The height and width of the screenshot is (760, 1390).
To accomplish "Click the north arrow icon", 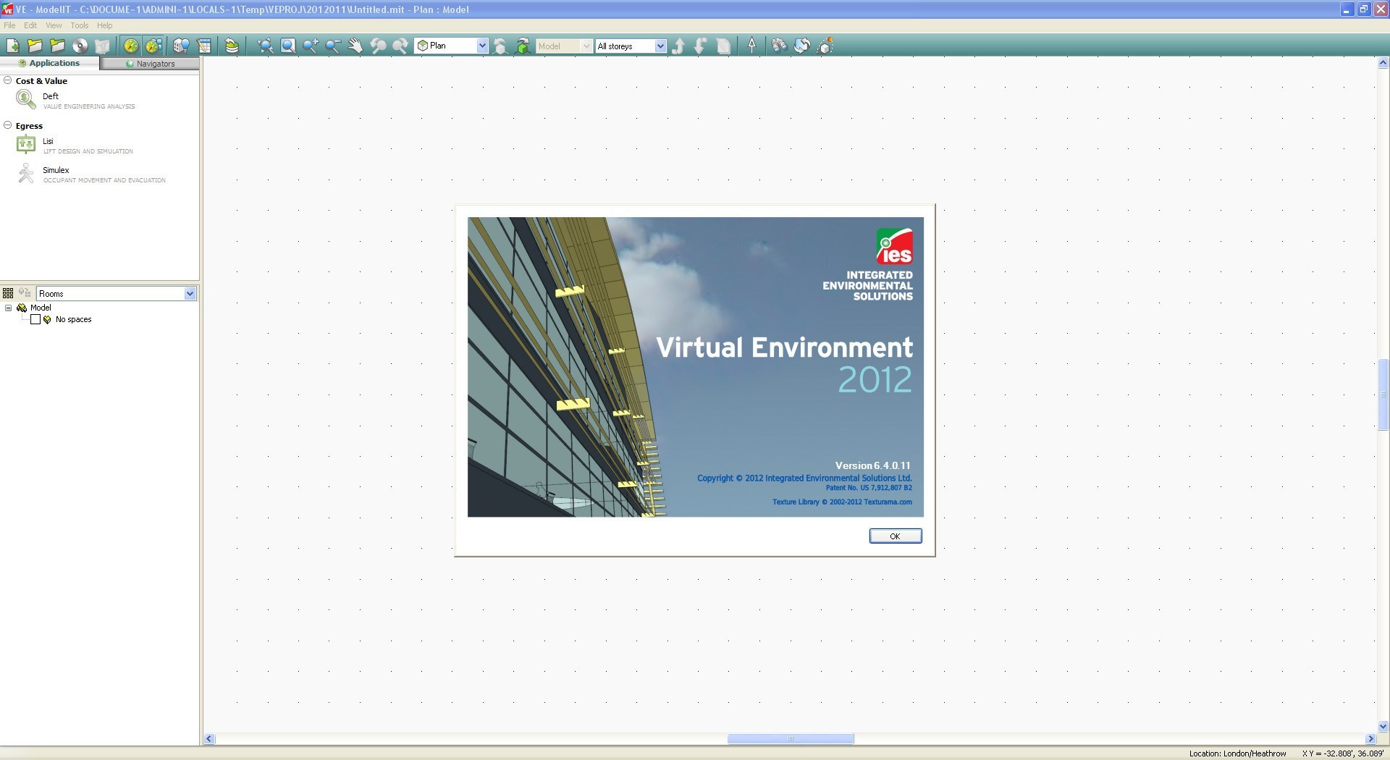I will 752,46.
